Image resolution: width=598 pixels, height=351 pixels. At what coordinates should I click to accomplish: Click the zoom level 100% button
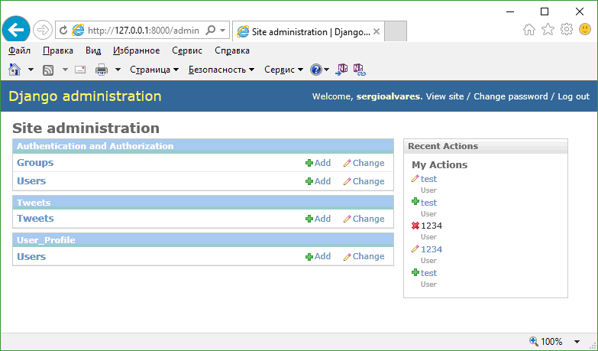pyautogui.click(x=546, y=342)
